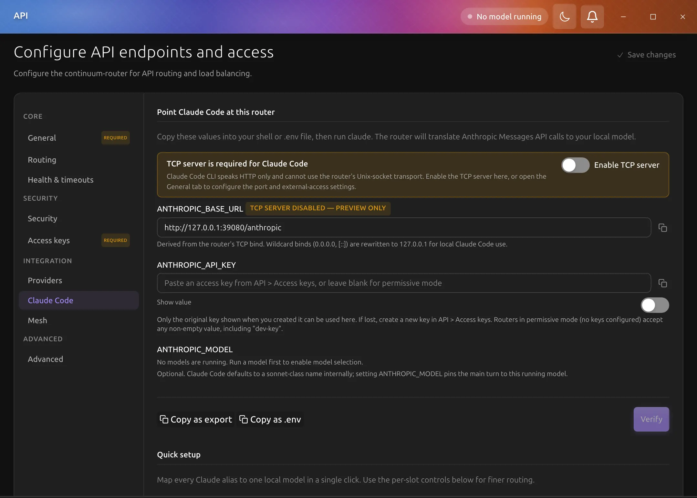Open the Mesh section
The width and height of the screenshot is (697, 498).
[79, 321]
